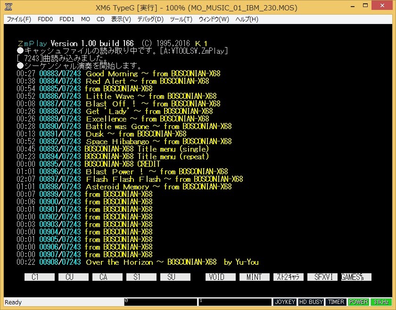Click the JOYKEY status indicator
Screen dimensions: 396x310
(285, 302)
